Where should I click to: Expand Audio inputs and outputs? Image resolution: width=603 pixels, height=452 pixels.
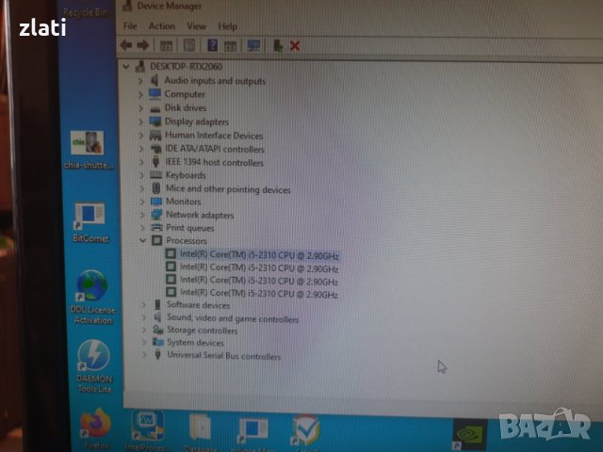[x=140, y=81]
